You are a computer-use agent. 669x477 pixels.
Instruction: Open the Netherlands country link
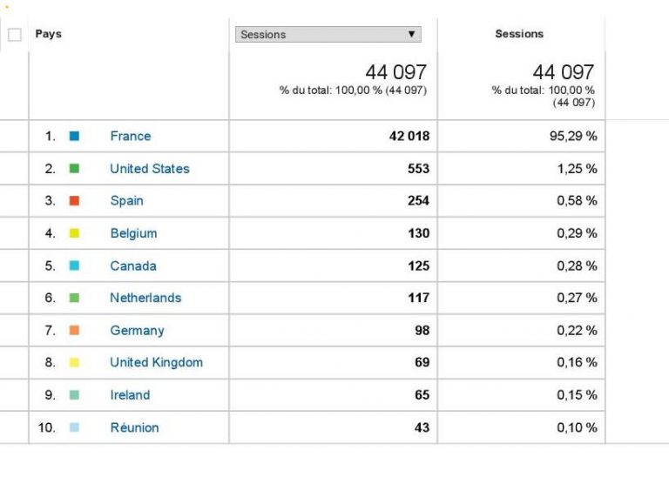click(145, 298)
